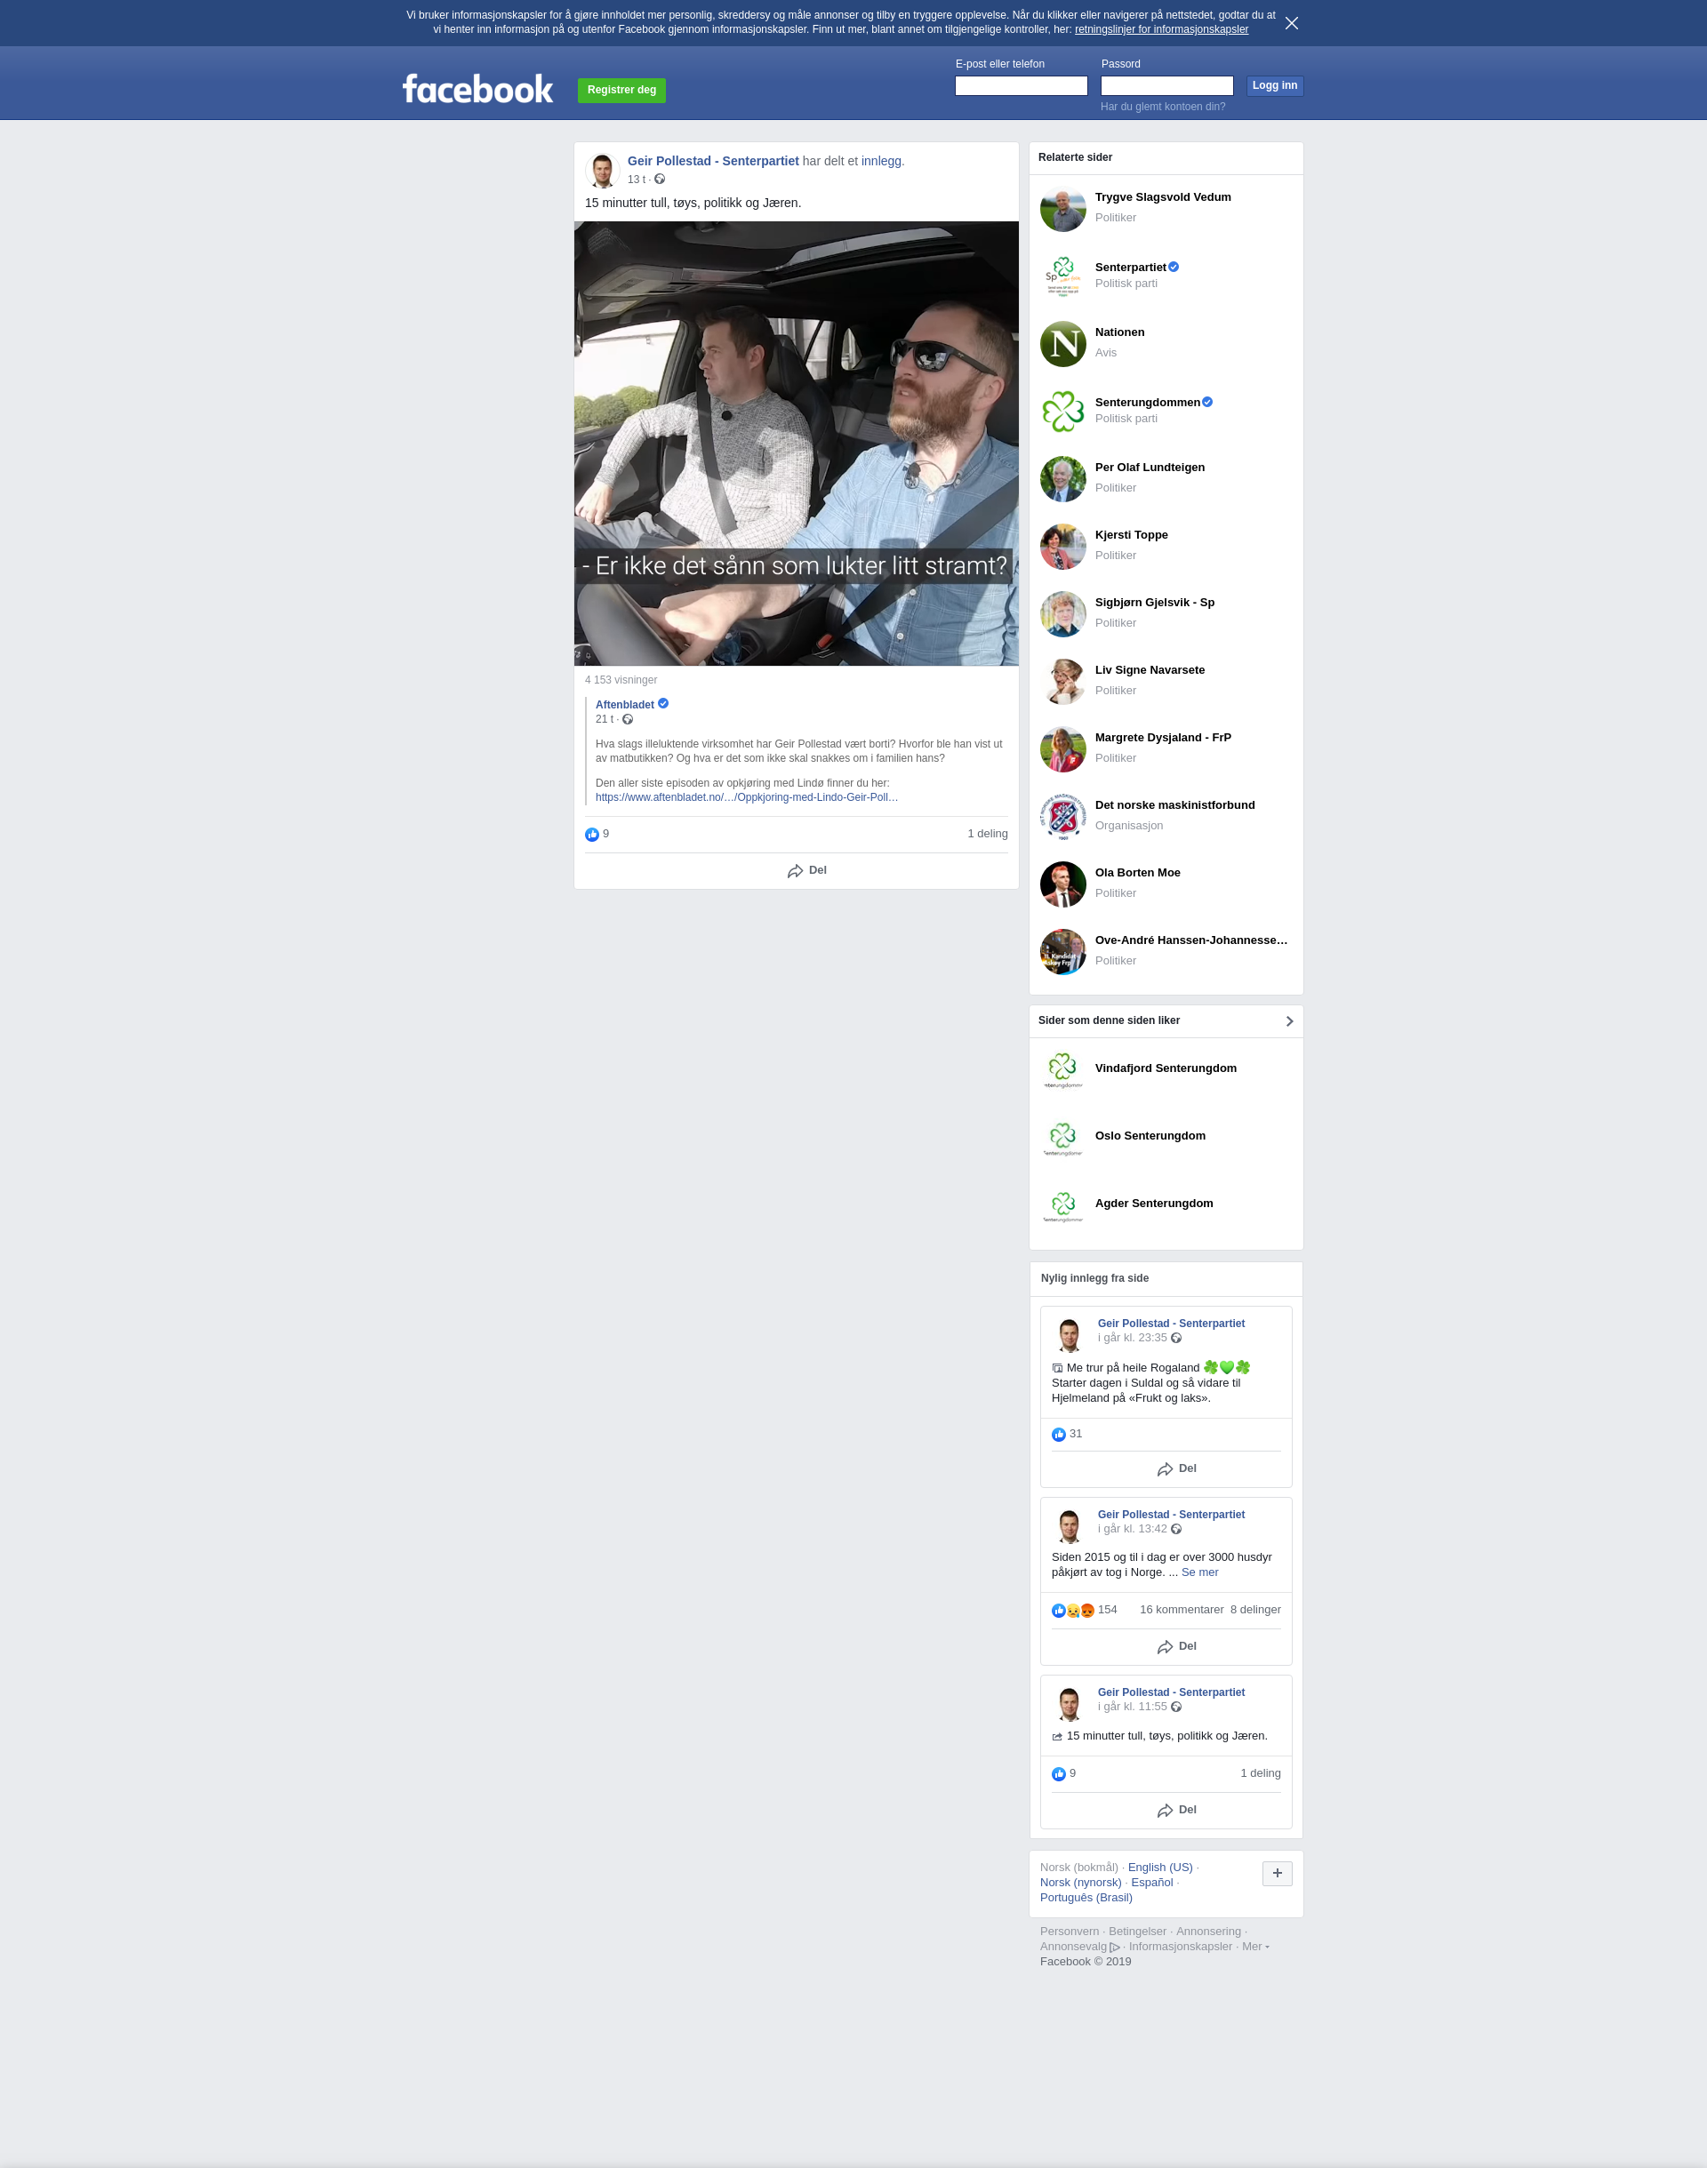Click like icon showing 31 reactions
The width and height of the screenshot is (1707, 2168).
(1058, 1435)
